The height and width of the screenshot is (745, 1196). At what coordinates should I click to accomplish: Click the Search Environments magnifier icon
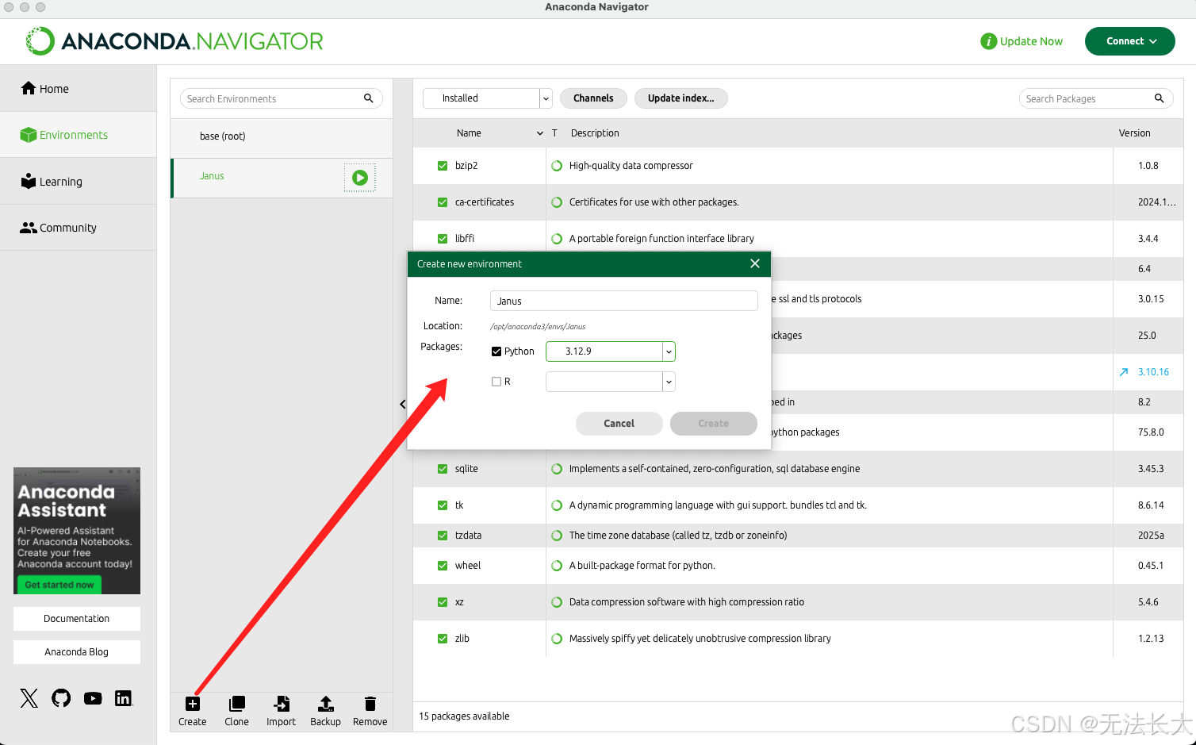click(368, 98)
